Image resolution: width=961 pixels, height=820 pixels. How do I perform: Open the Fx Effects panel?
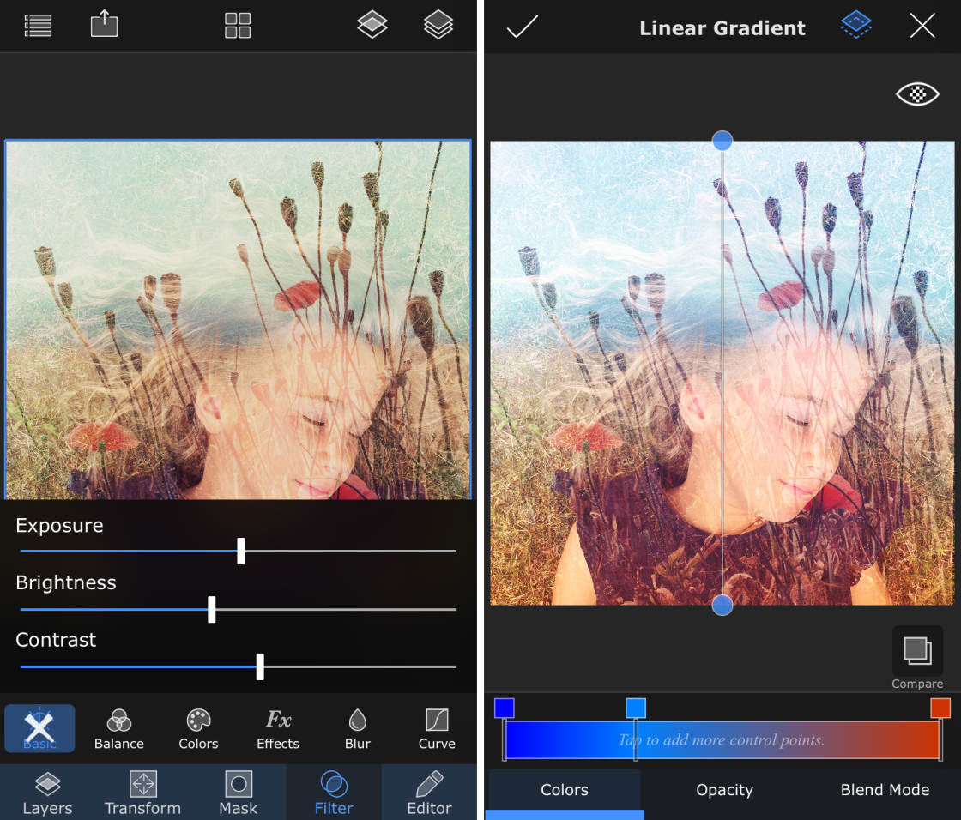[x=277, y=728]
